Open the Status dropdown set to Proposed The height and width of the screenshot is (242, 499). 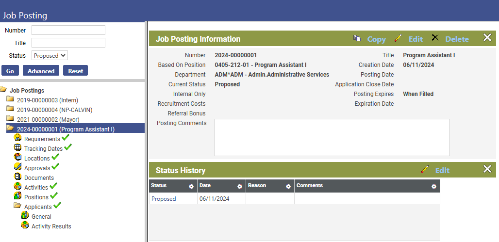[50, 56]
